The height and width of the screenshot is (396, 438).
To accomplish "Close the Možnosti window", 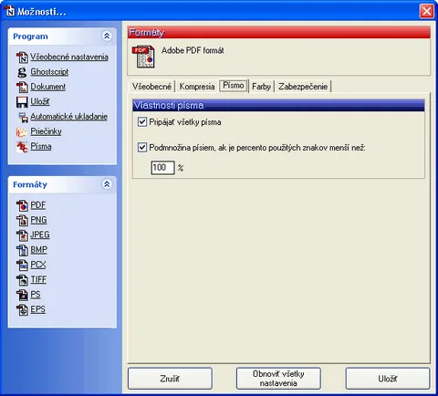I will pos(426,11).
